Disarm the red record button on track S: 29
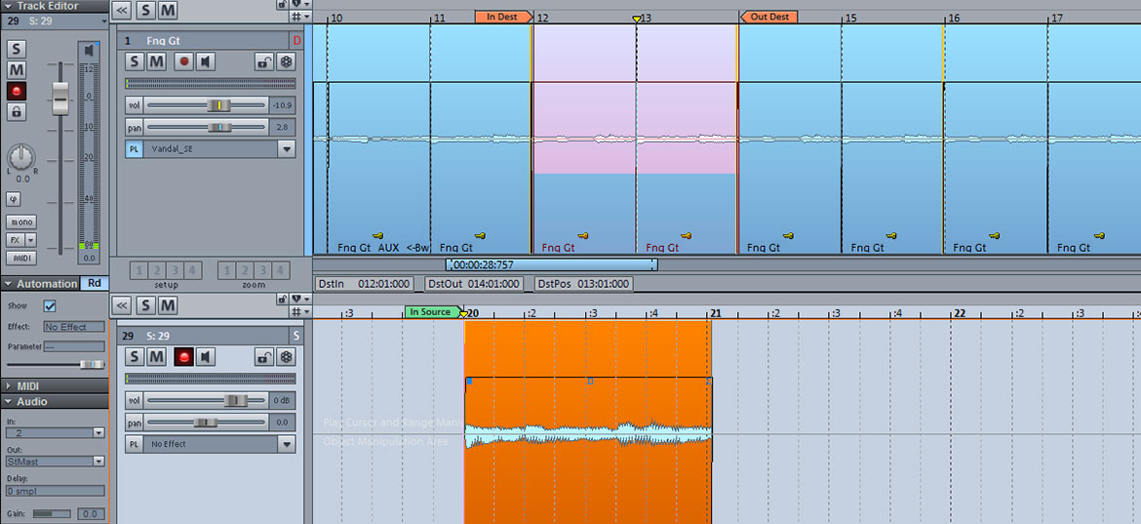This screenshot has height=524, width=1141. 183,356
